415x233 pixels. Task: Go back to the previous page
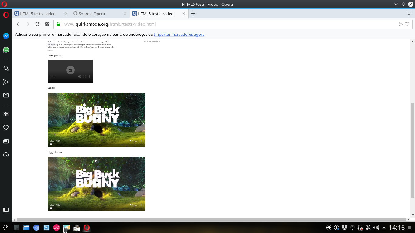click(18, 24)
